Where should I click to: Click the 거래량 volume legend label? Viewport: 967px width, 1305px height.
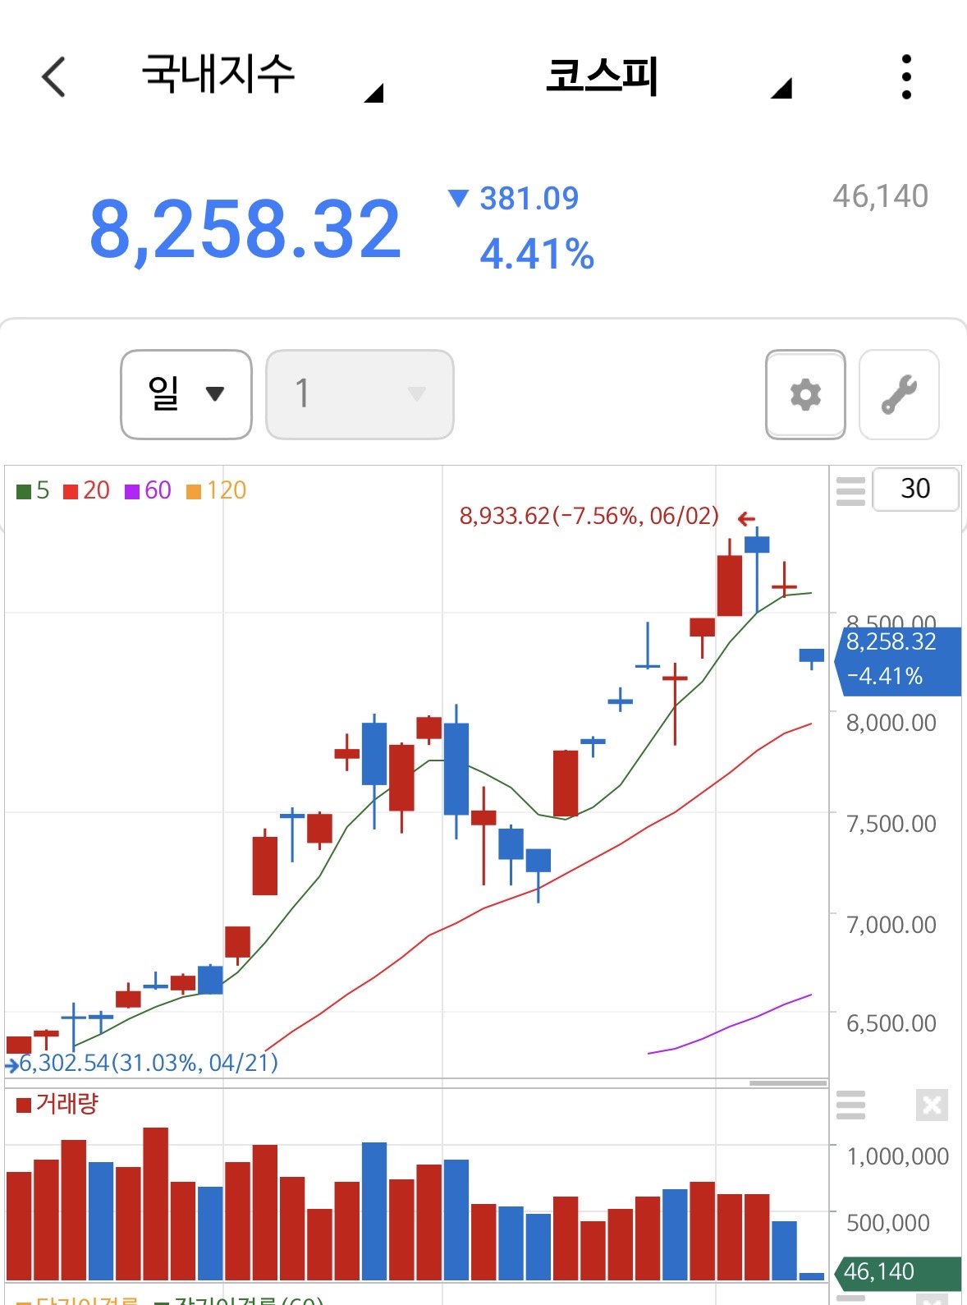coord(57,1104)
